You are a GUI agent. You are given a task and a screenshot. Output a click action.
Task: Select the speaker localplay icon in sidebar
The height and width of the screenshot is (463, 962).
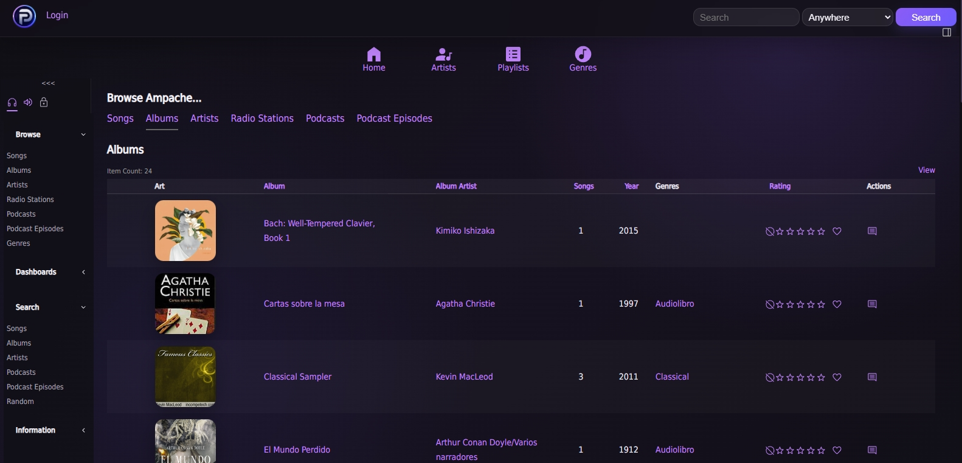click(28, 102)
